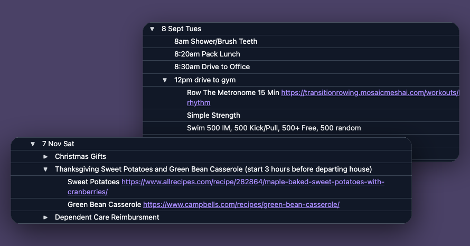Select the '8:20am Pack Lunch' row

(301, 54)
